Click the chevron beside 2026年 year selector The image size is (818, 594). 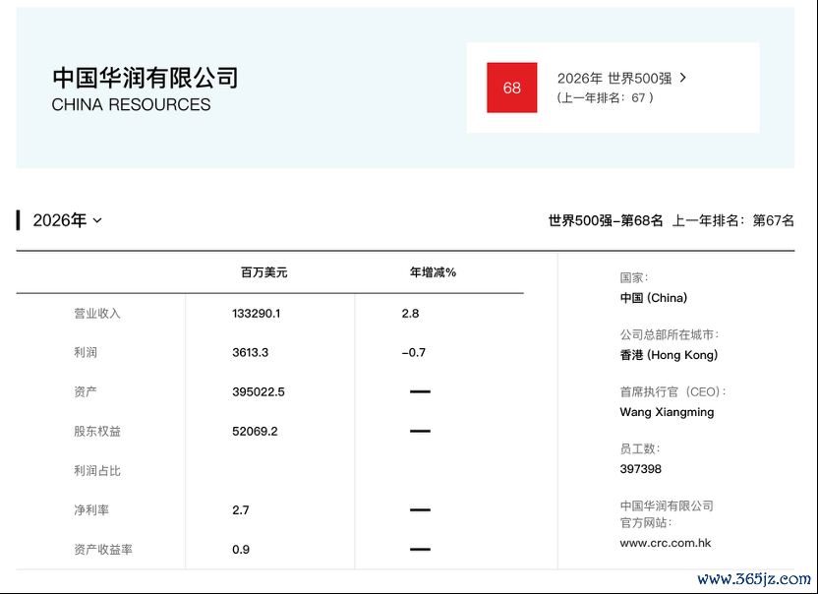coord(97,221)
